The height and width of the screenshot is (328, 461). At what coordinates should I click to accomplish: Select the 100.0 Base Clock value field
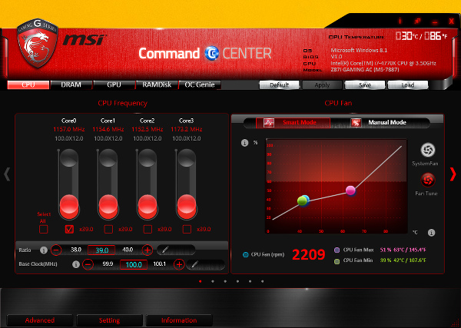(134, 264)
